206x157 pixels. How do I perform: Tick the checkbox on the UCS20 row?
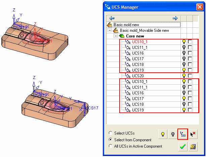pyautogui.click(x=190, y=76)
